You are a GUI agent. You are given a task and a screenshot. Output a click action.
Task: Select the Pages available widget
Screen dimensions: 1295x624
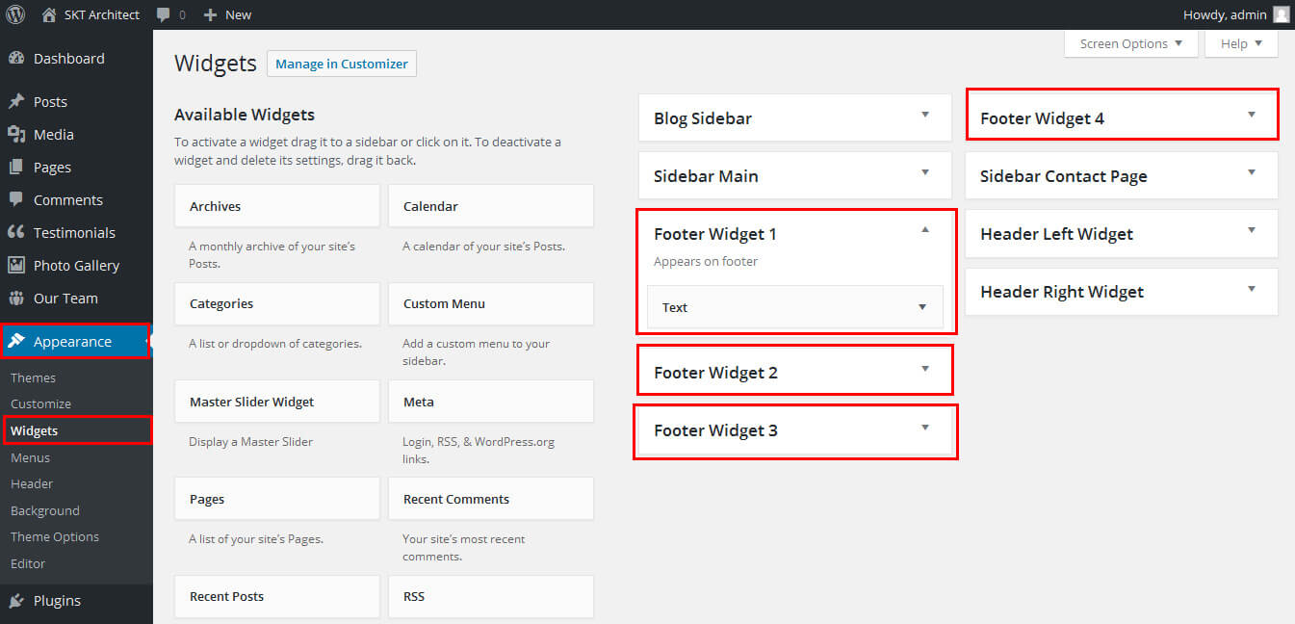[x=277, y=499]
